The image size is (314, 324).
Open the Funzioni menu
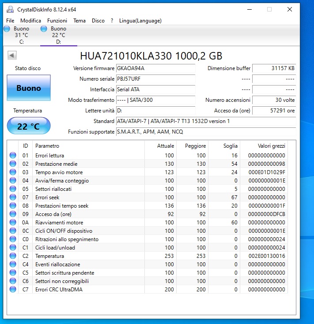pyautogui.click(x=57, y=21)
